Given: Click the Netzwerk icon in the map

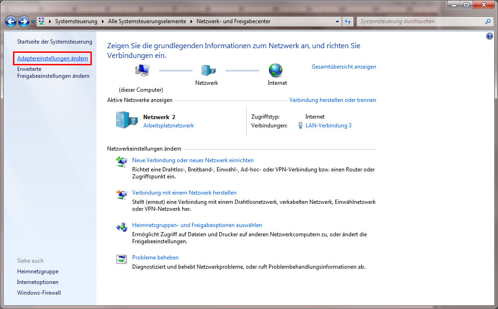Looking at the screenshot, I should [207, 69].
